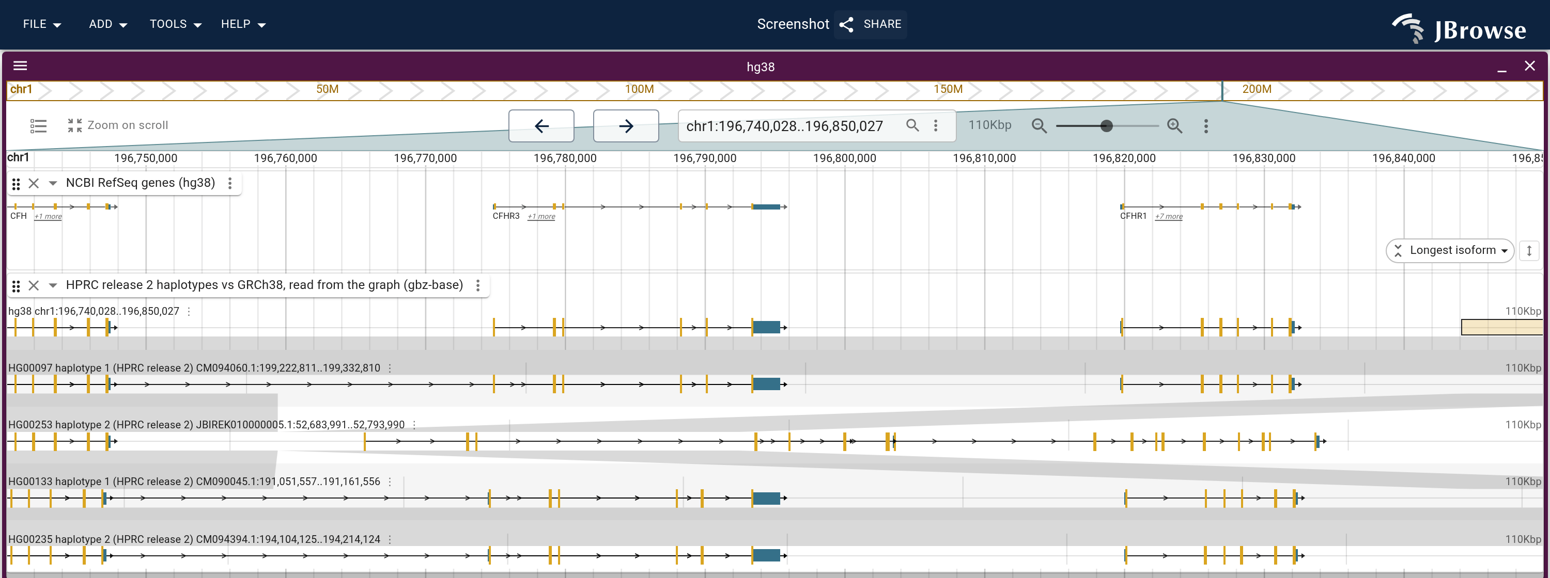
Task: Open the FILE menu
Action: (x=41, y=24)
